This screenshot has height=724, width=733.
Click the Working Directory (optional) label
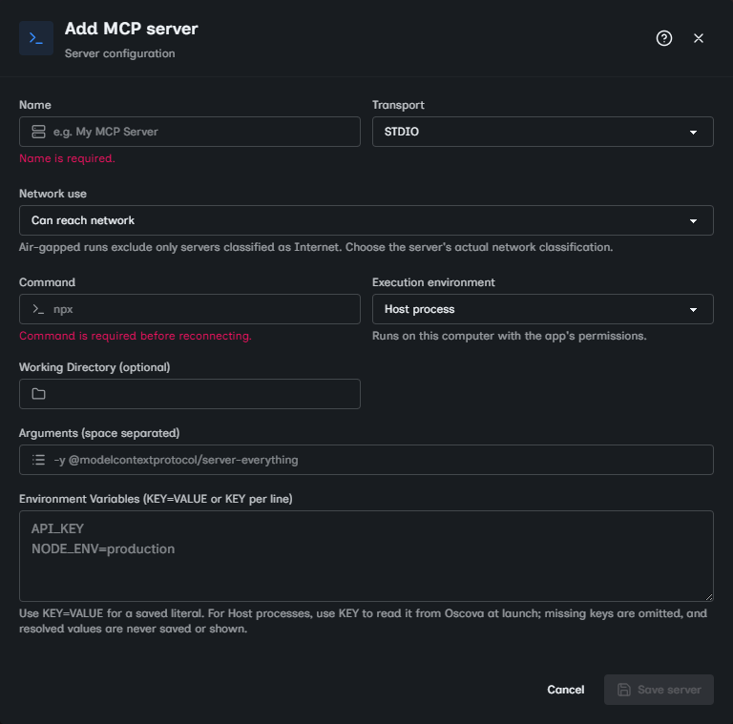[x=94, y=367]
